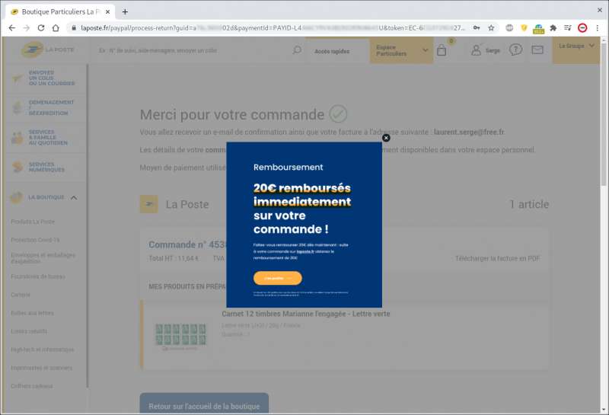Open Loisirs créatifs sidebar link
The image size is (609, 415).
(x=29, y=331)
